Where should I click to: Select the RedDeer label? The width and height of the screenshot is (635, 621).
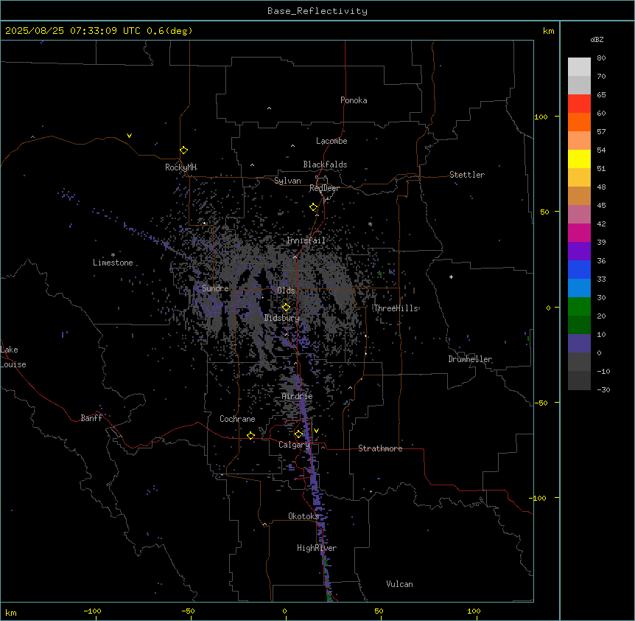324,188
